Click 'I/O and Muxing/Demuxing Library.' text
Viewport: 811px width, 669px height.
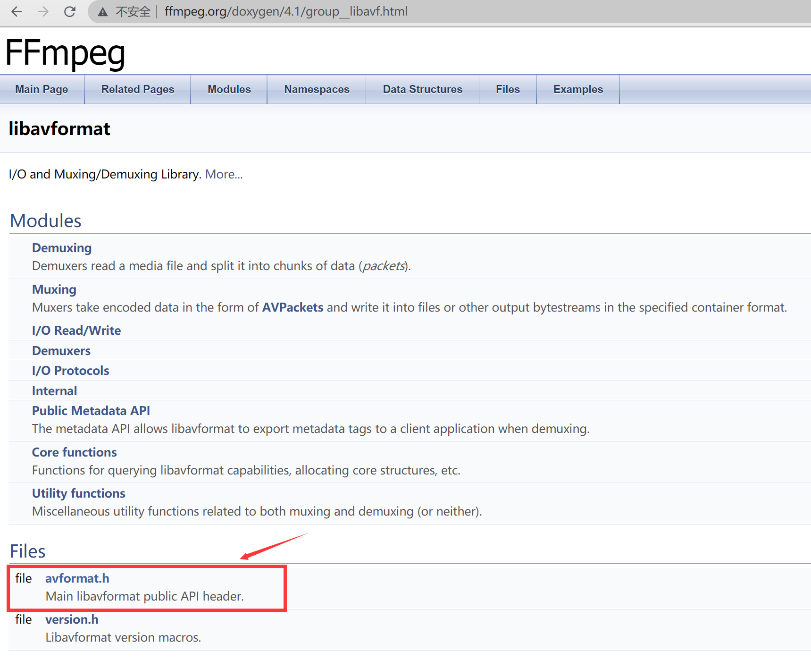(x=105, y=174)
